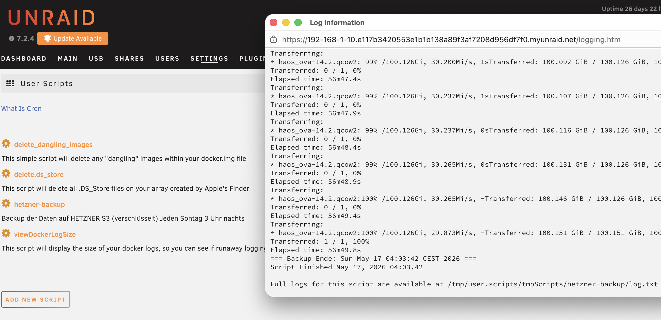Go to the USB tab

click(x=96, y=58)
